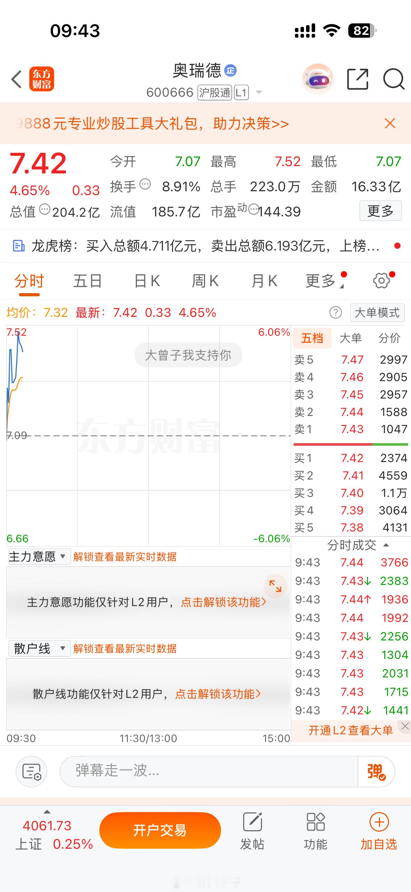Select the 分价 tab
The image size is (411, 892).
pyautogui.click(x=389, y=338)
